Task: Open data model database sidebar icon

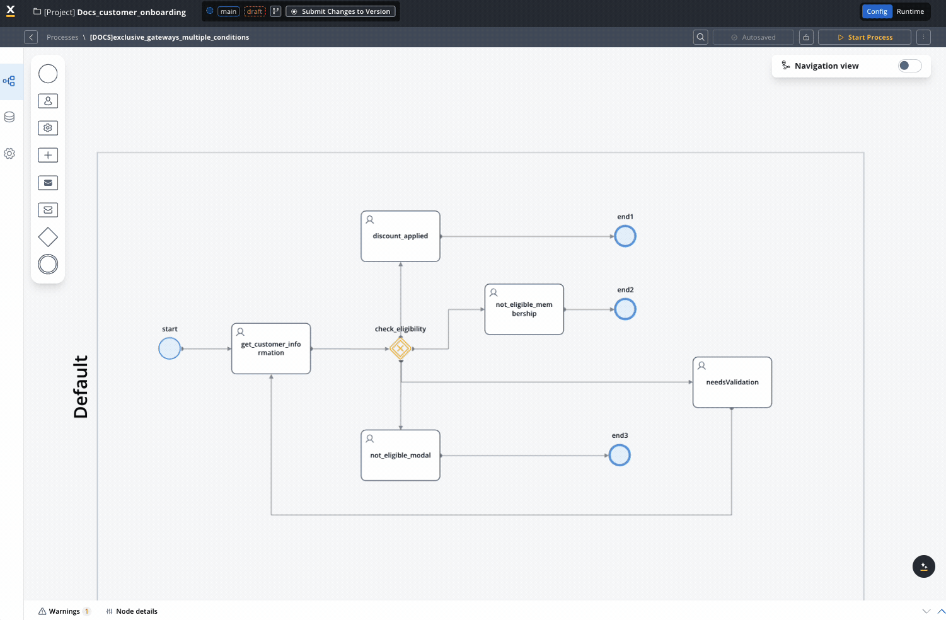Action: (9, 117)
